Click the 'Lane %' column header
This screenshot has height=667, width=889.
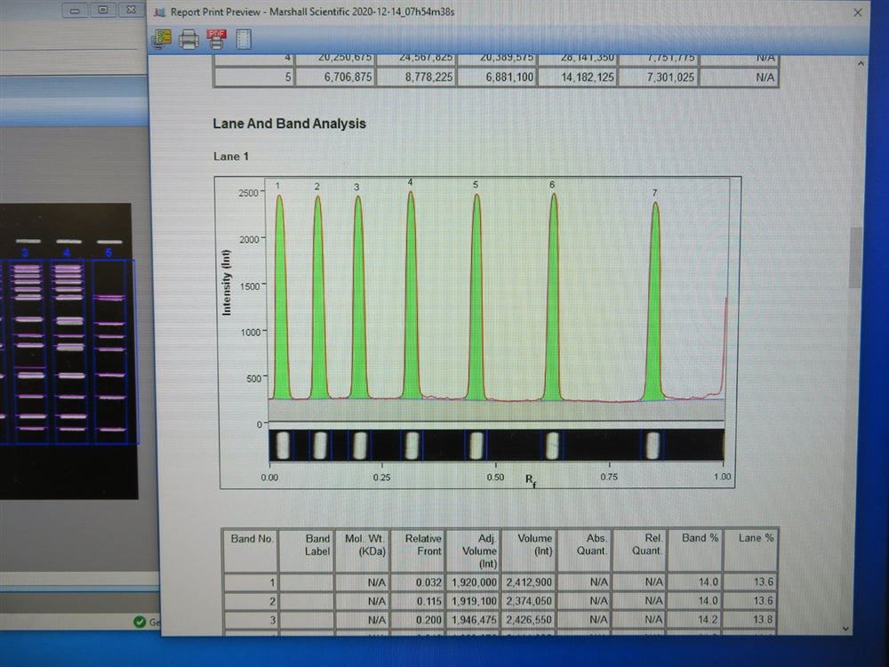(x=749, y=550)
